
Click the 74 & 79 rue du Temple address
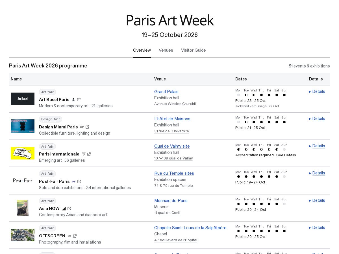click(173, 186)
